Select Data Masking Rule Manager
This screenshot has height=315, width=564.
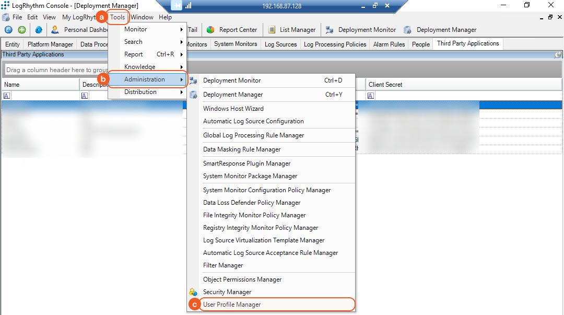tap(242, 149)
